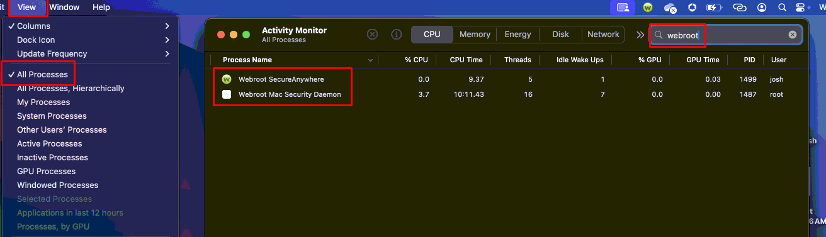This screenshot has height=237, width=826.
Task: Select the Webroot SecureAnywhere process name
Action: (281, 79)
